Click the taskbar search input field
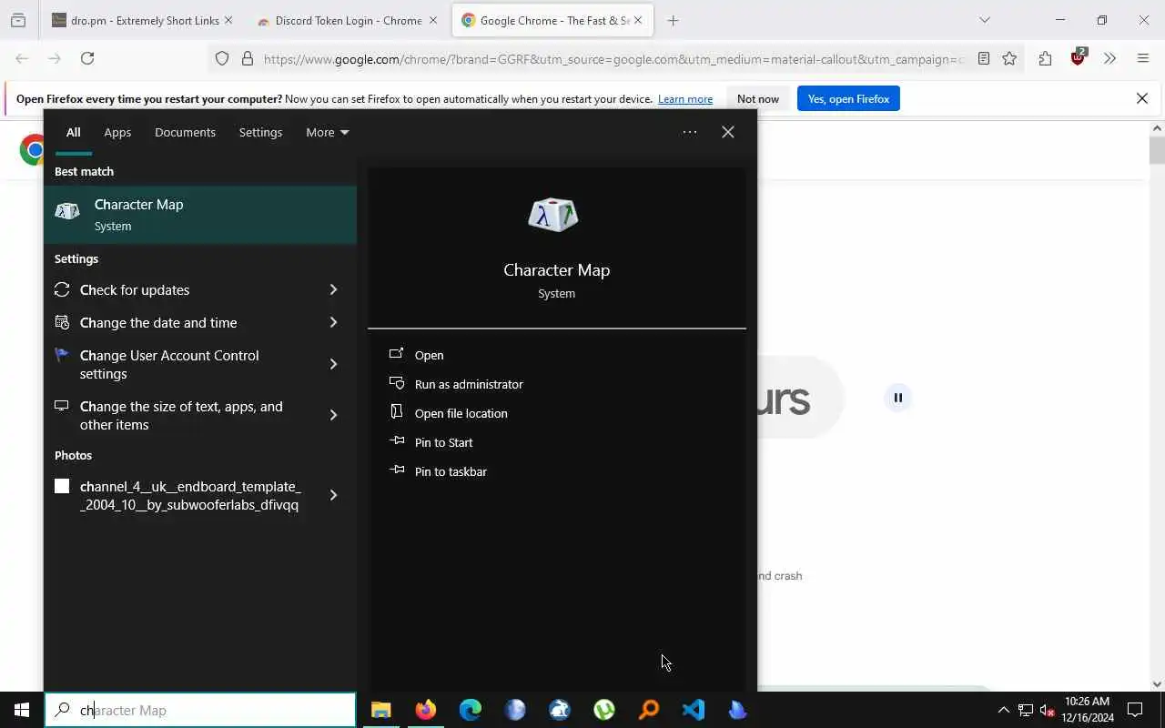Image resolution: width=1165 pixels, height=728 pixels. (x=200, y=710)
